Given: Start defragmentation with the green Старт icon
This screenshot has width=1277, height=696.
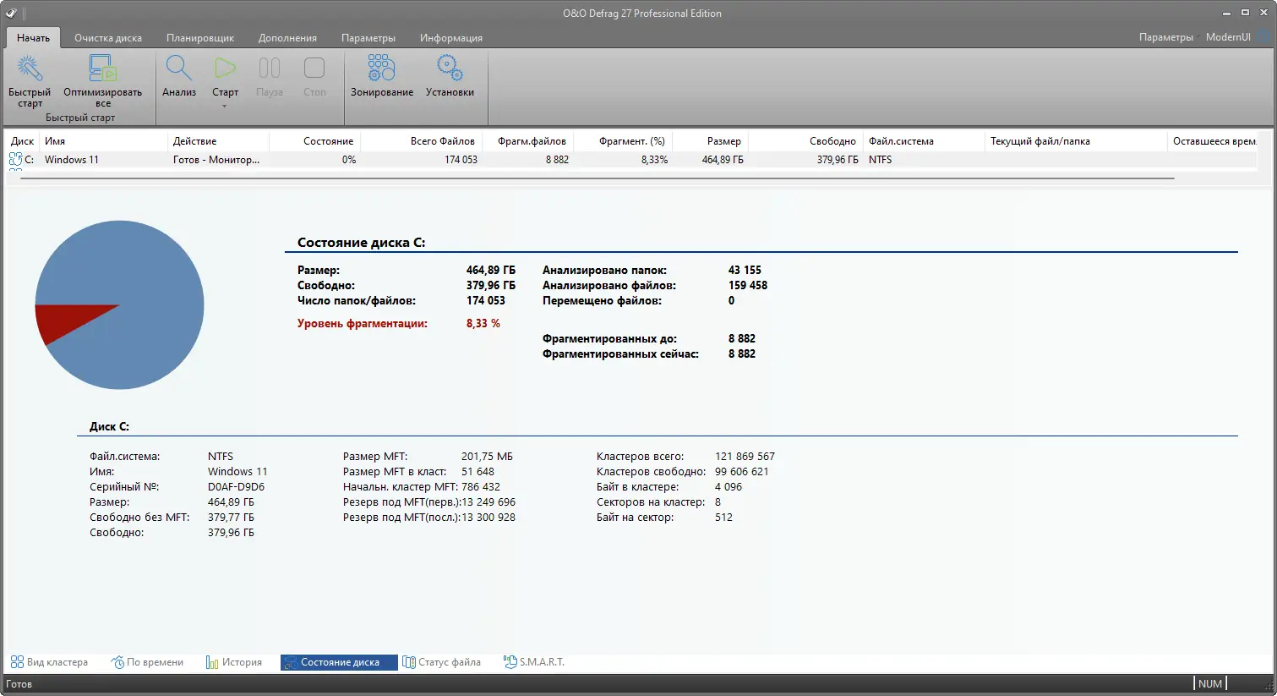Looking at the screenshot, I should click(225, 76).
